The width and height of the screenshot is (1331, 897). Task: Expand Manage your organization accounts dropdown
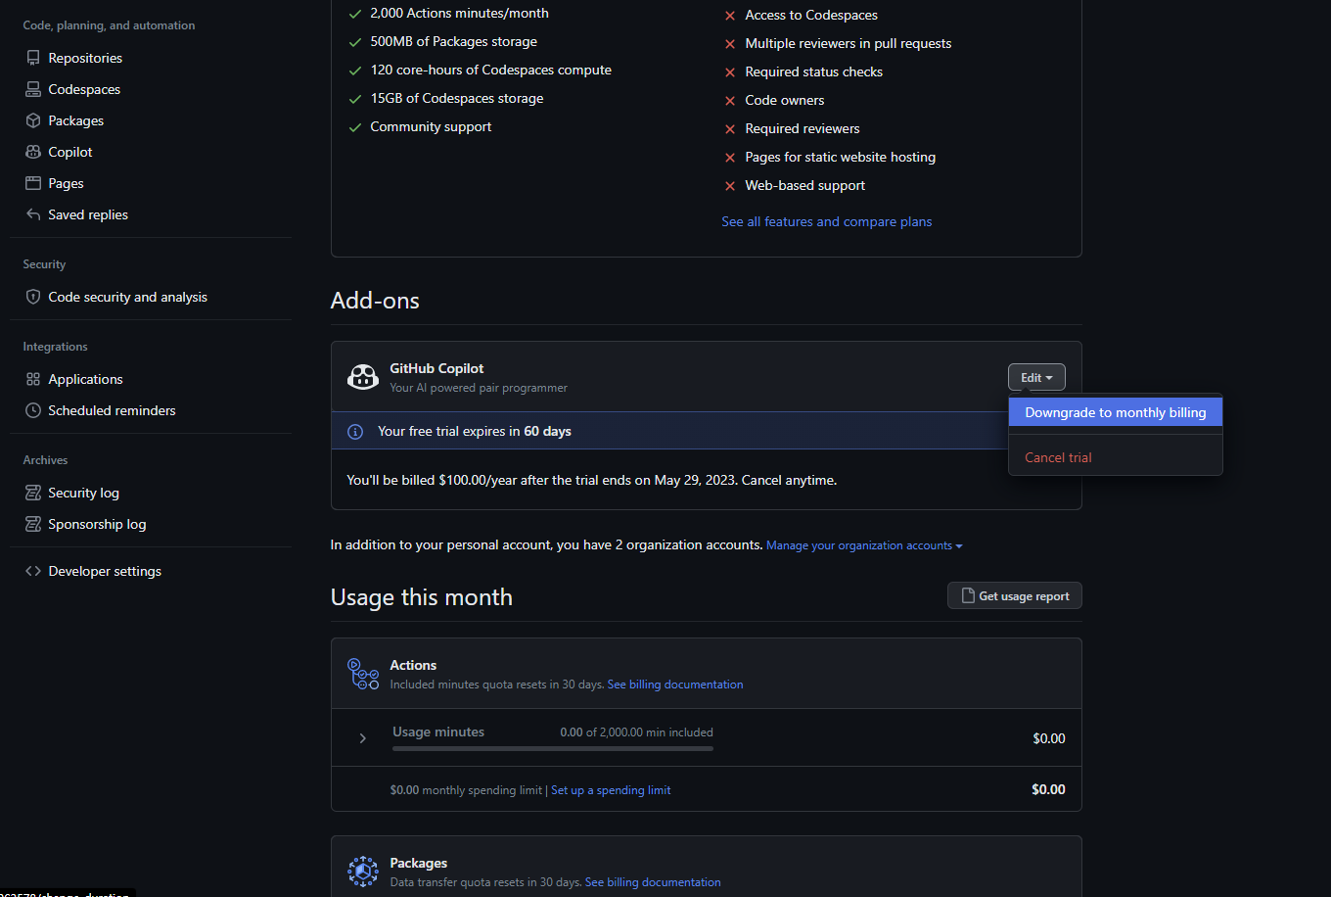(864, 545)
